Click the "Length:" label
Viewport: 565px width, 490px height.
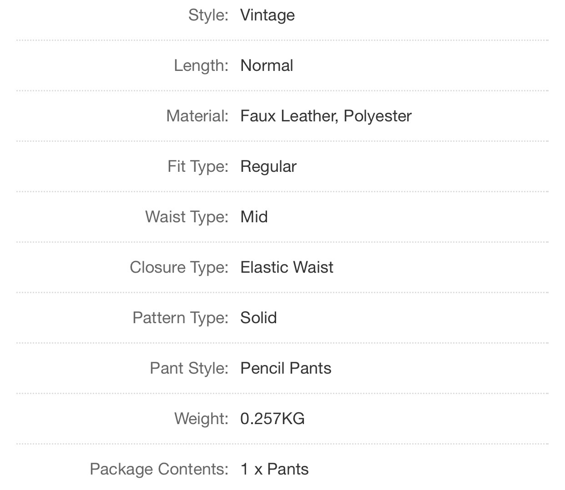click(201, 65)
